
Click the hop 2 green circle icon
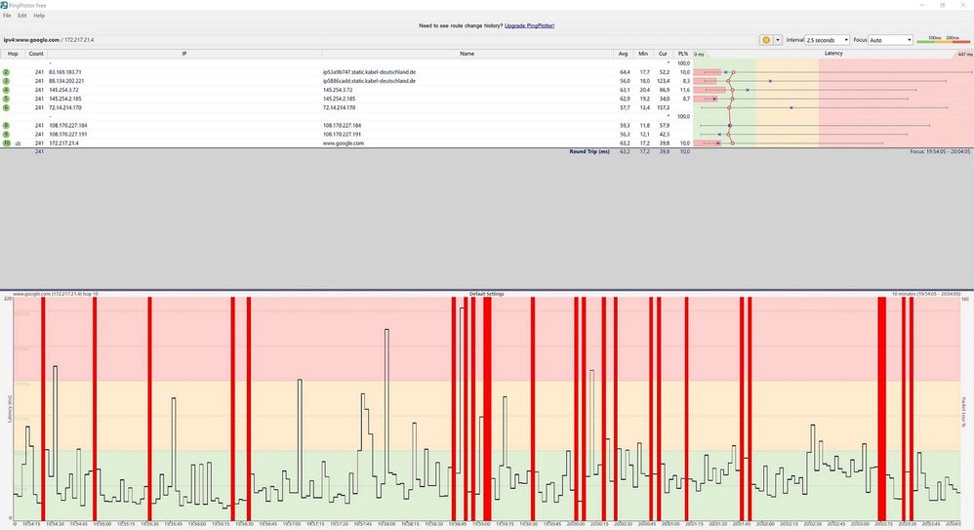[x=6, y=72]
